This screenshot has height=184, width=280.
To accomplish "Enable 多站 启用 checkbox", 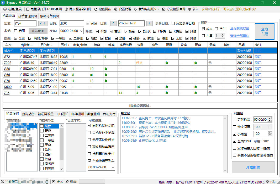I will point(16,31).
